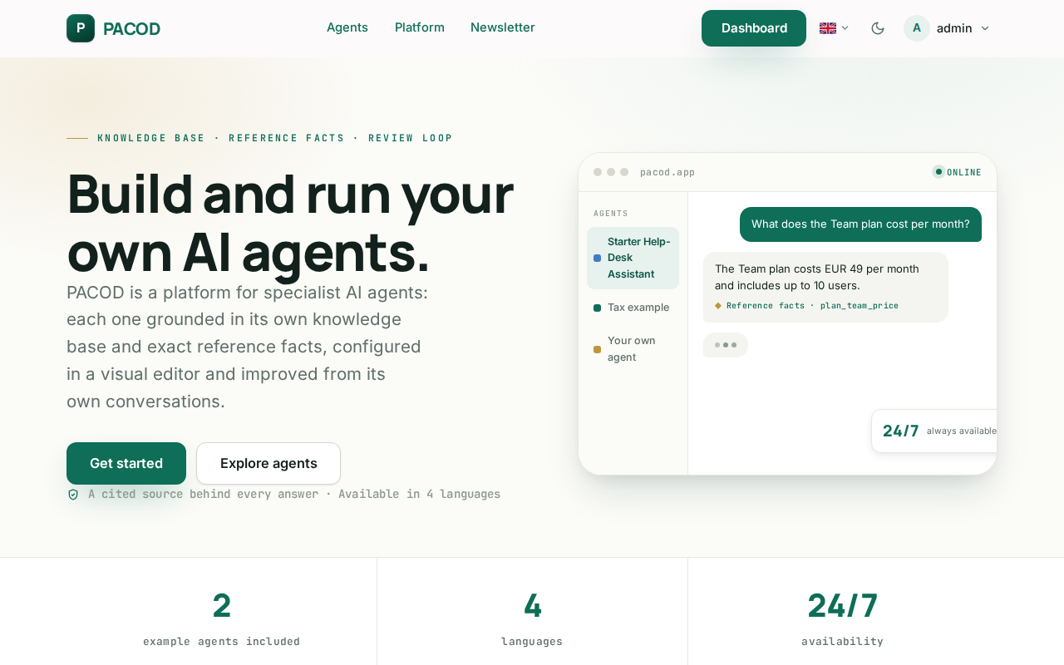Select the Tax example agent
The height and width of the screenshot is (665, 1064).
pyautogui.click(x=633, y=308)
